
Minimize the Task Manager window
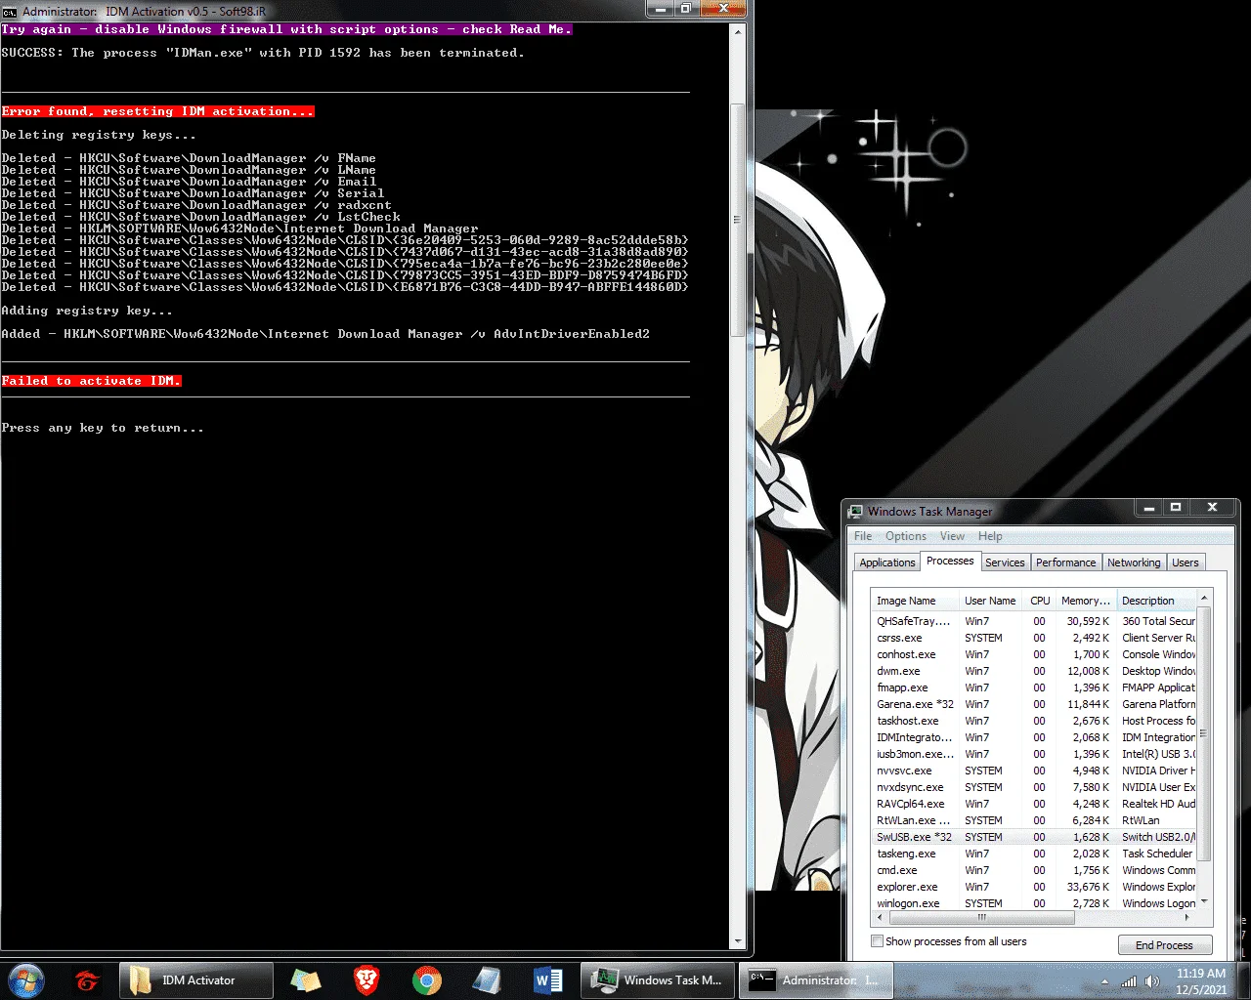click(x=1149, y=508)
